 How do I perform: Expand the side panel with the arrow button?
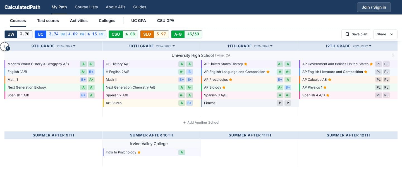click(x=5, y=47)
